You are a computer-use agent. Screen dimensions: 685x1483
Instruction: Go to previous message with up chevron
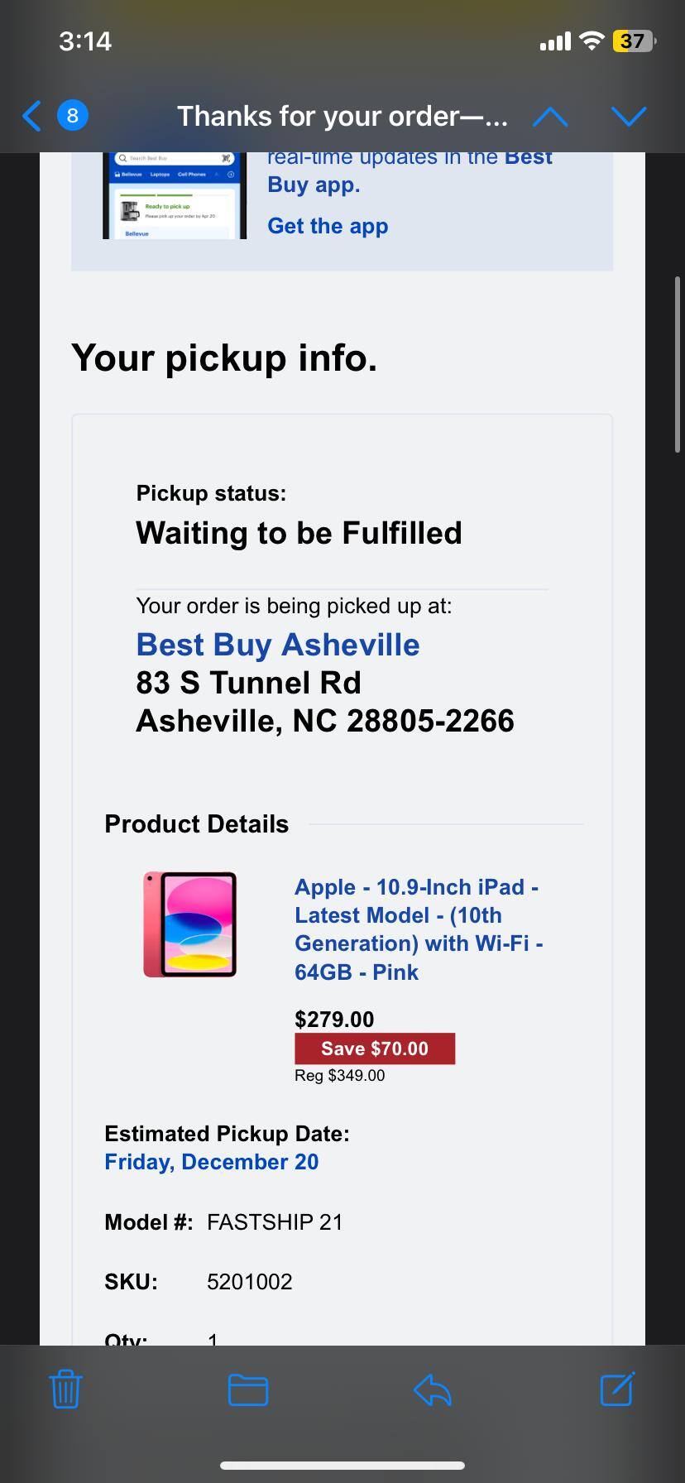coord(550,117)
